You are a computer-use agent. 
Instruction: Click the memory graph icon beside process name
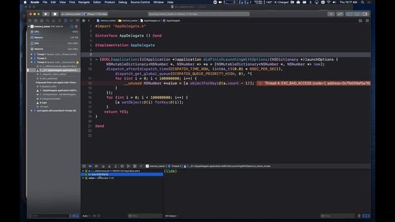coord(72,27)
